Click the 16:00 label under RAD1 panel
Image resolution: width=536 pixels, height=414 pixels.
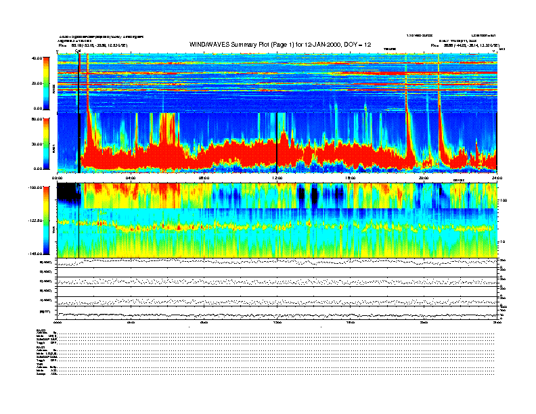click(x=351, y=178)
